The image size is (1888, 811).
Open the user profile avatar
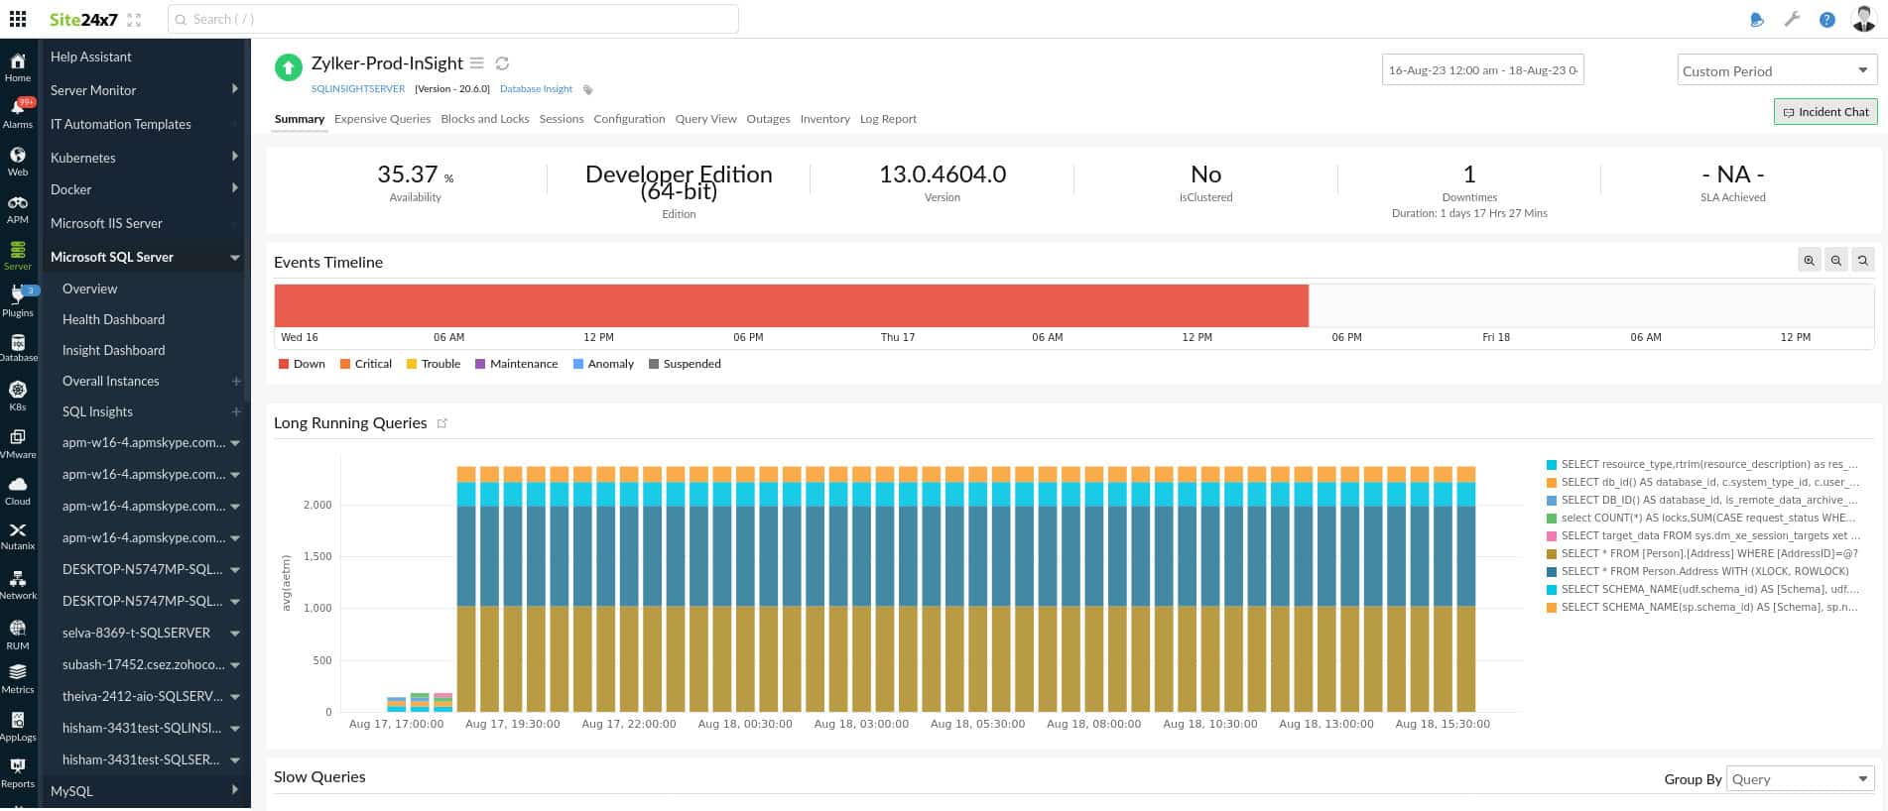click(1864, 19)
